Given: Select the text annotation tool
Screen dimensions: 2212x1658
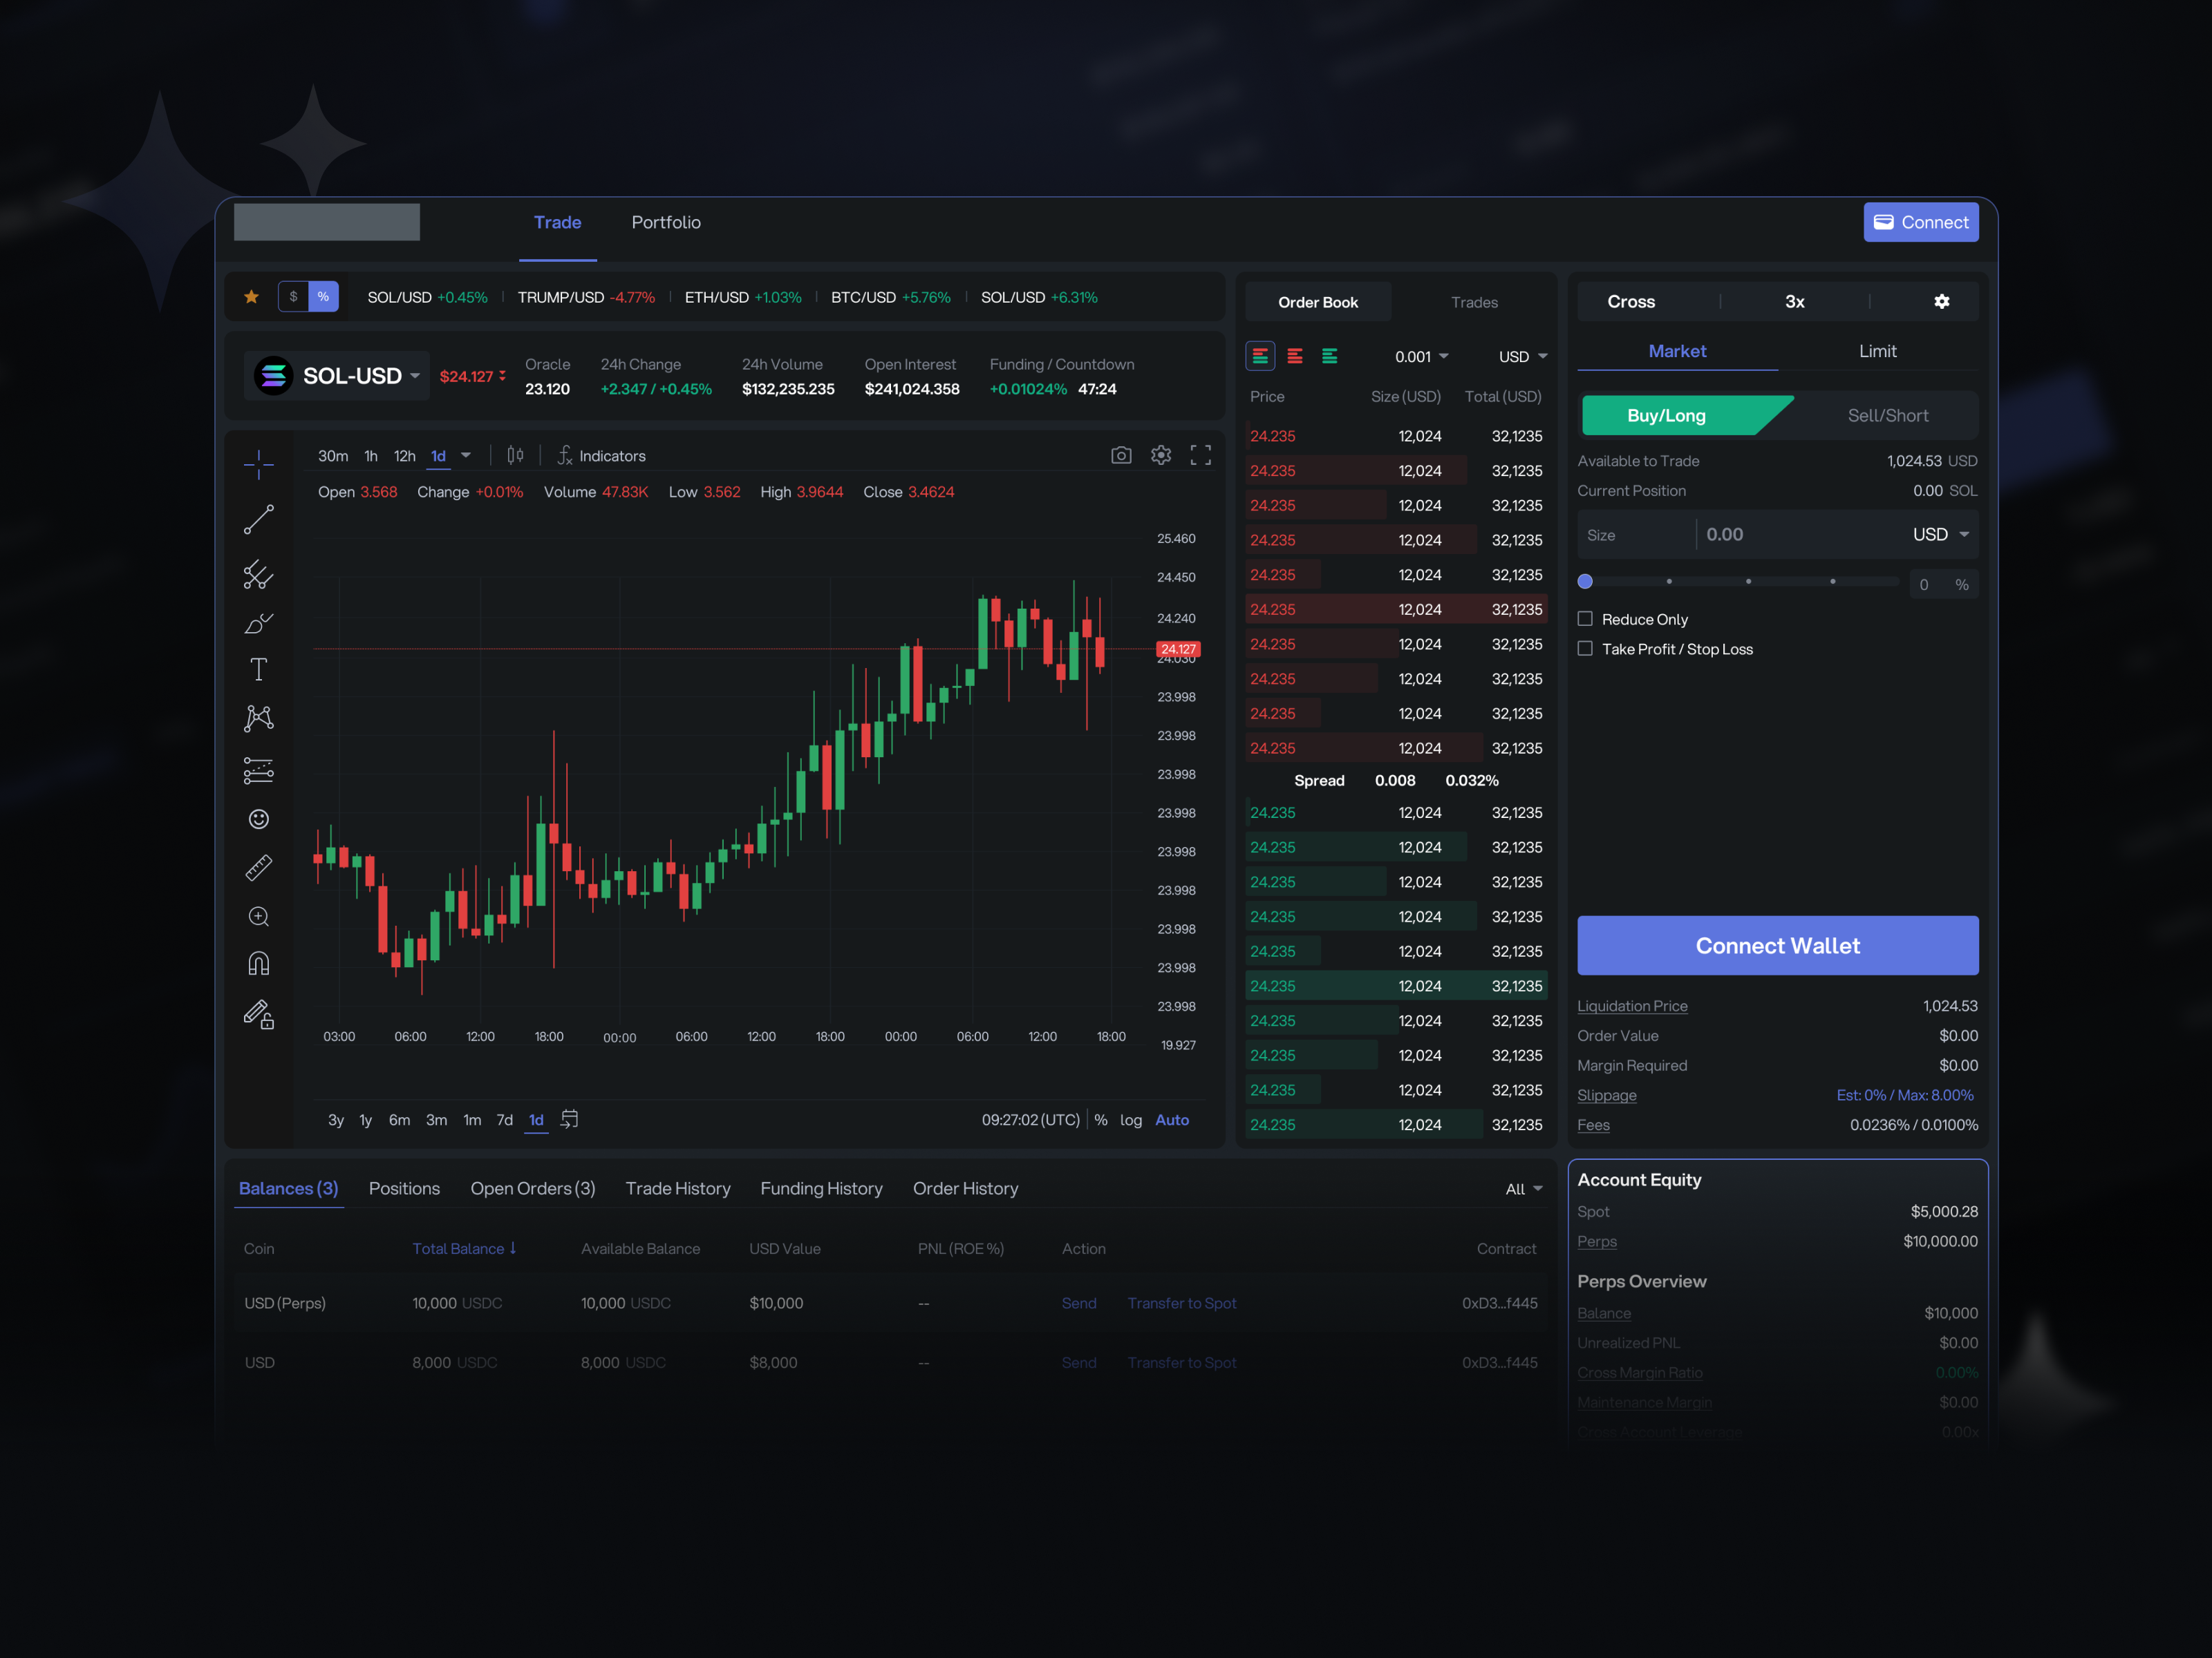Looking at the screenshot, I should (258, 669).
